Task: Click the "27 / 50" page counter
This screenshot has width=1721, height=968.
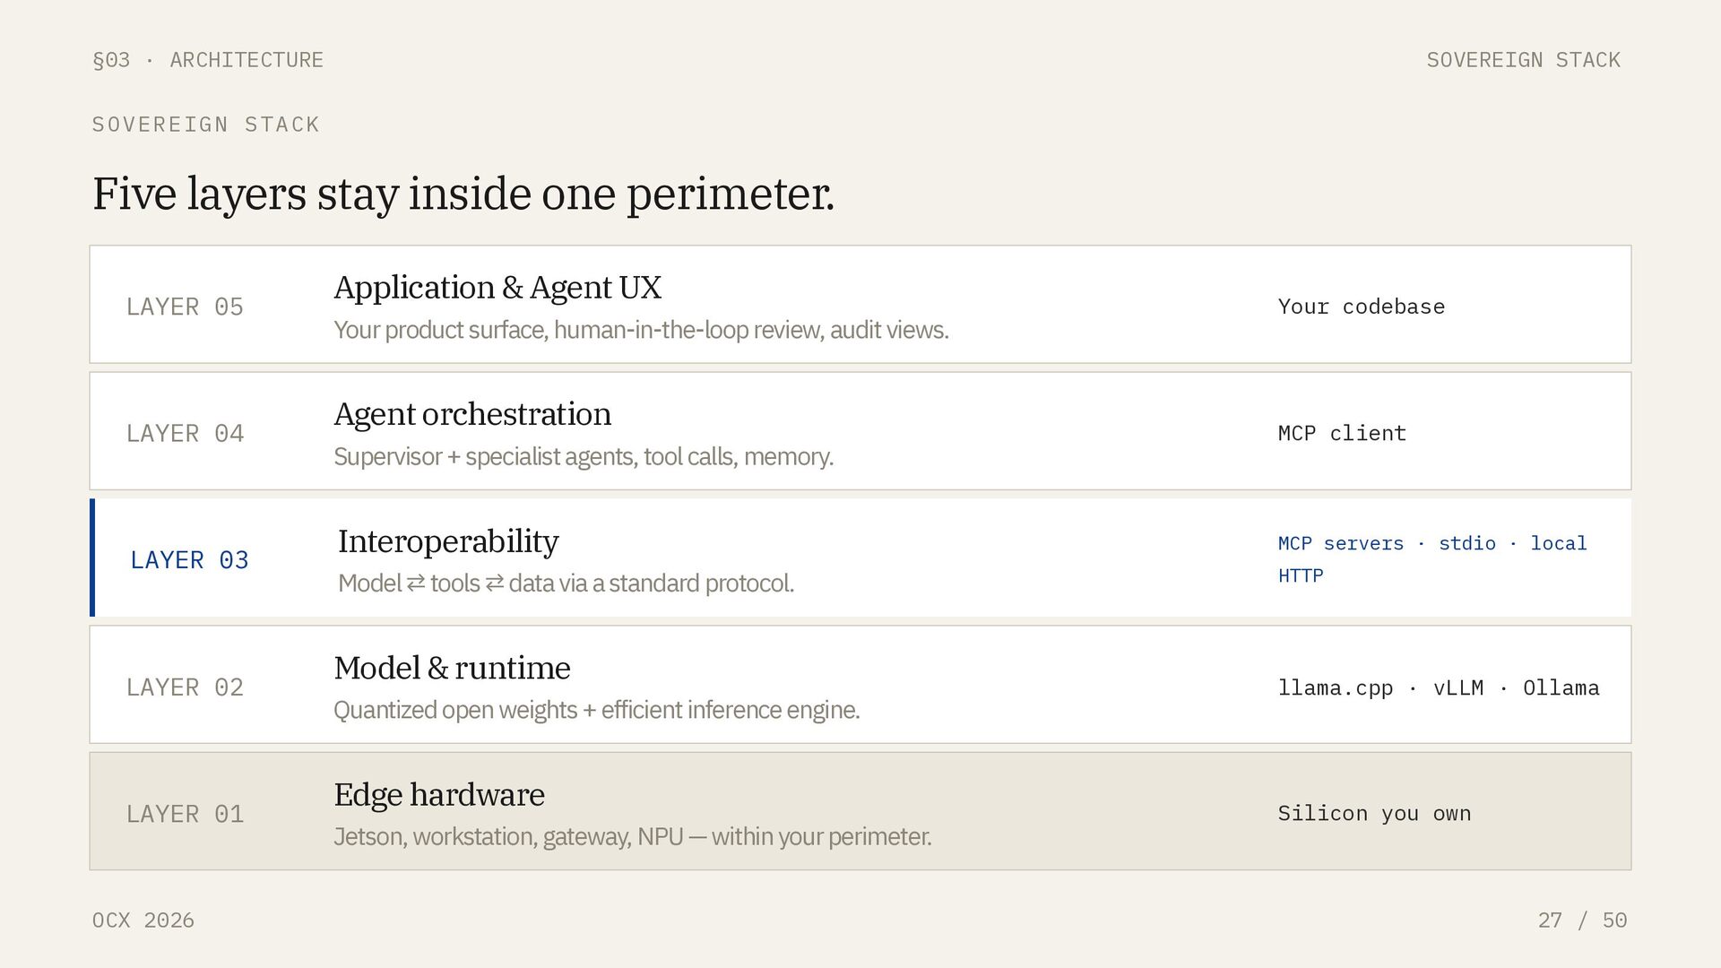Action: click(1582, 920)
